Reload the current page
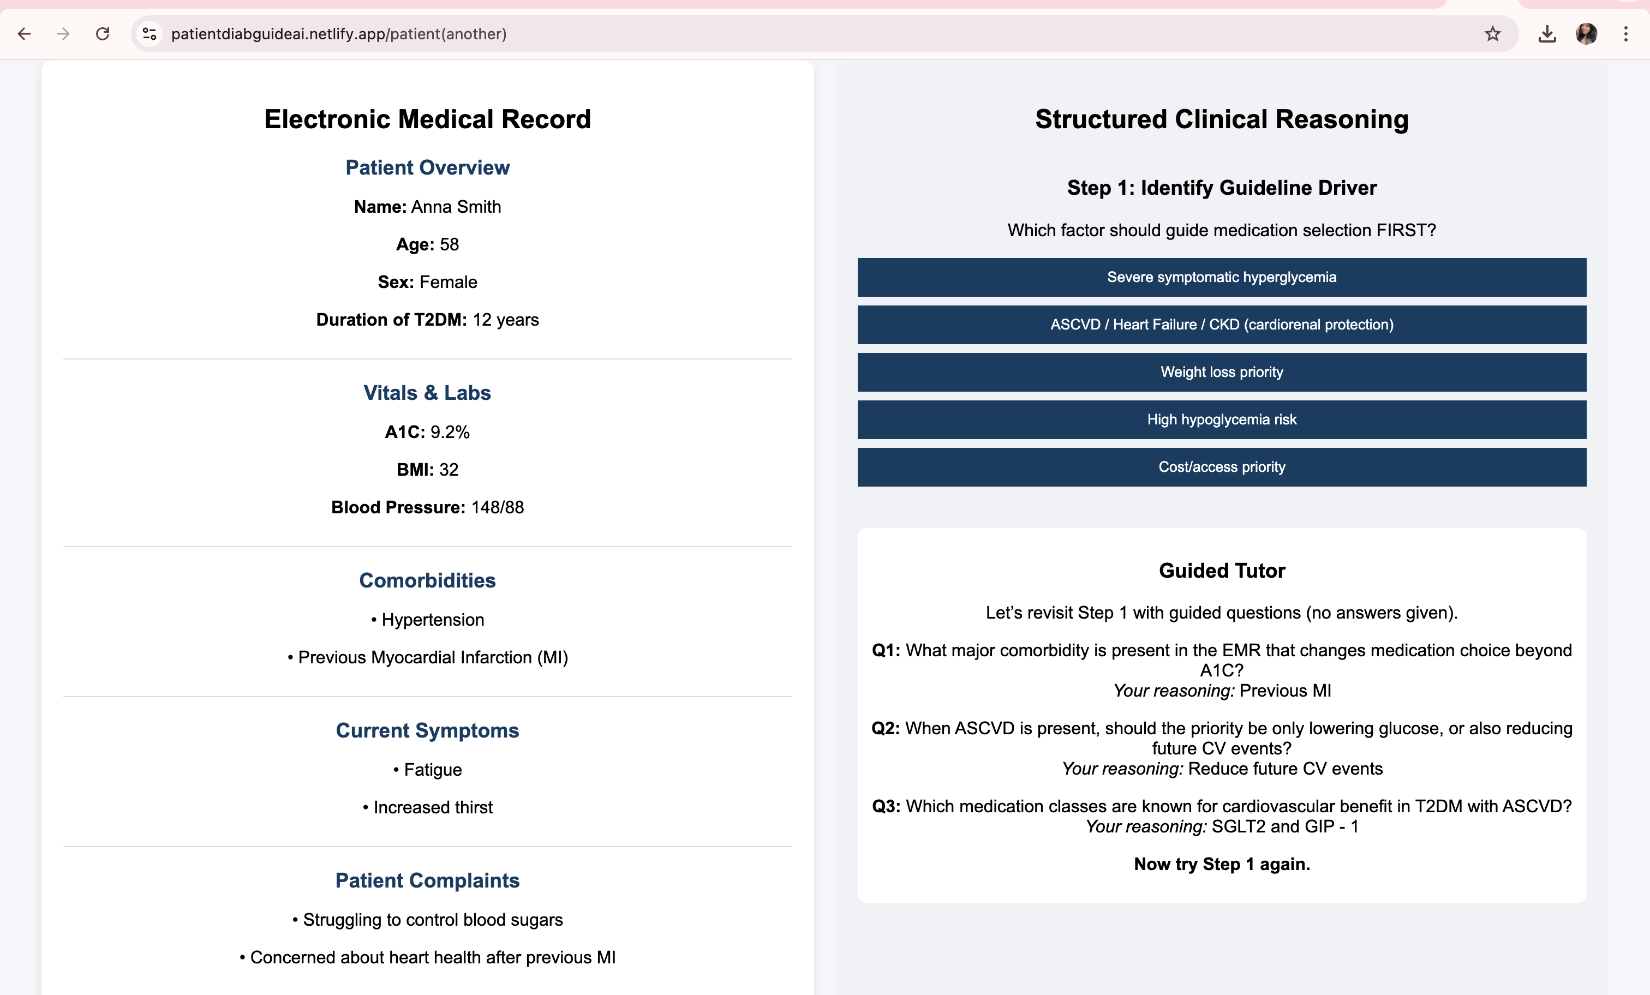1650x995 pixels. (x=103, y=33)
